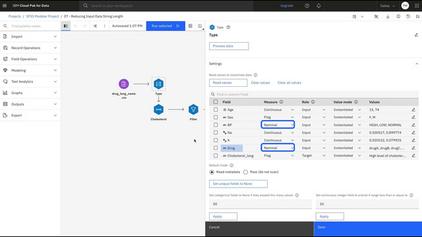Click the Clear all values link
Viewport: 422px width, 237px height.
pyautogui.click(x=289, y=83)
